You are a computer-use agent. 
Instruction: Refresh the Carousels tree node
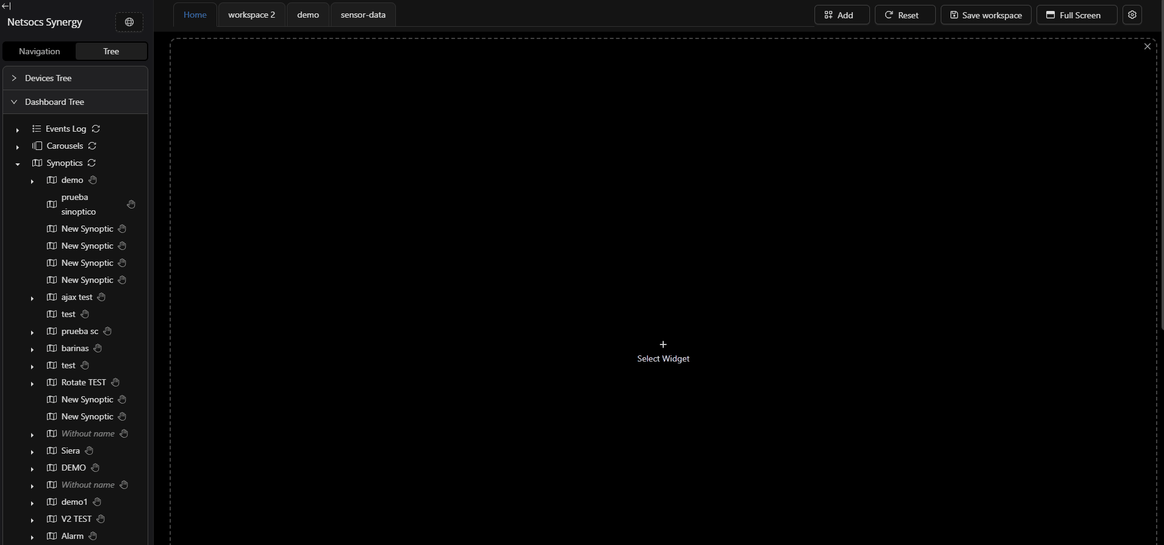point(93,146)
